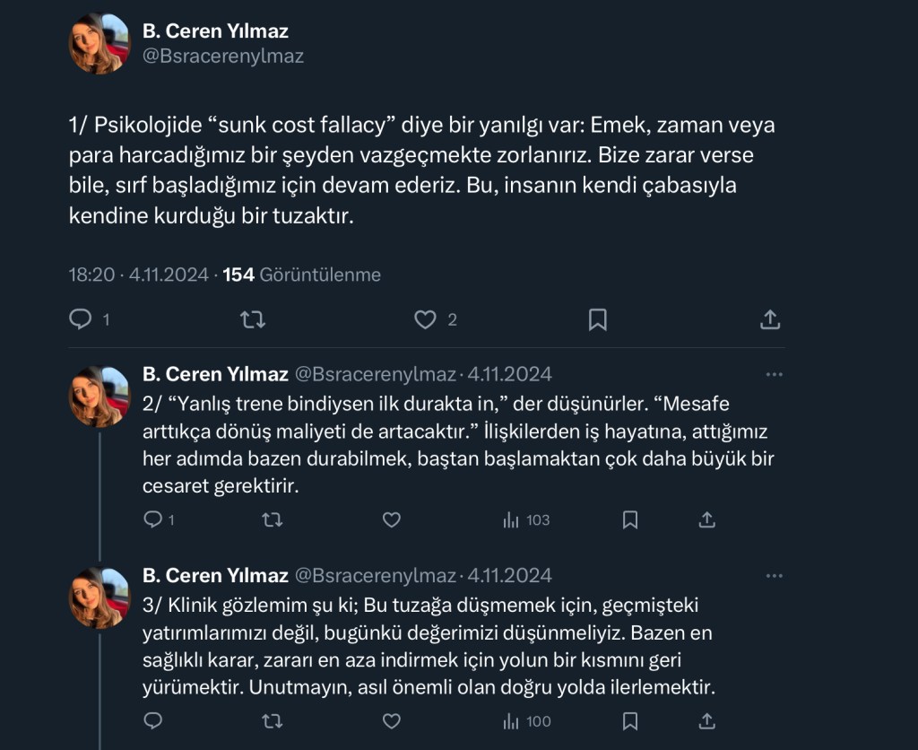Like the main tweet with 2 likes

point(425,319)
